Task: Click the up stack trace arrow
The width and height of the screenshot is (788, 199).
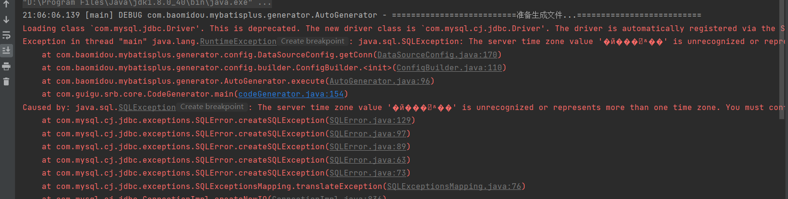Action: point(6,4)
